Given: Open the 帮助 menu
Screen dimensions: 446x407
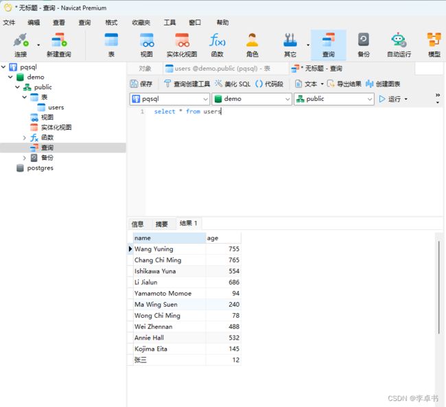Looking at the screenshot, I should click(222, 23).
